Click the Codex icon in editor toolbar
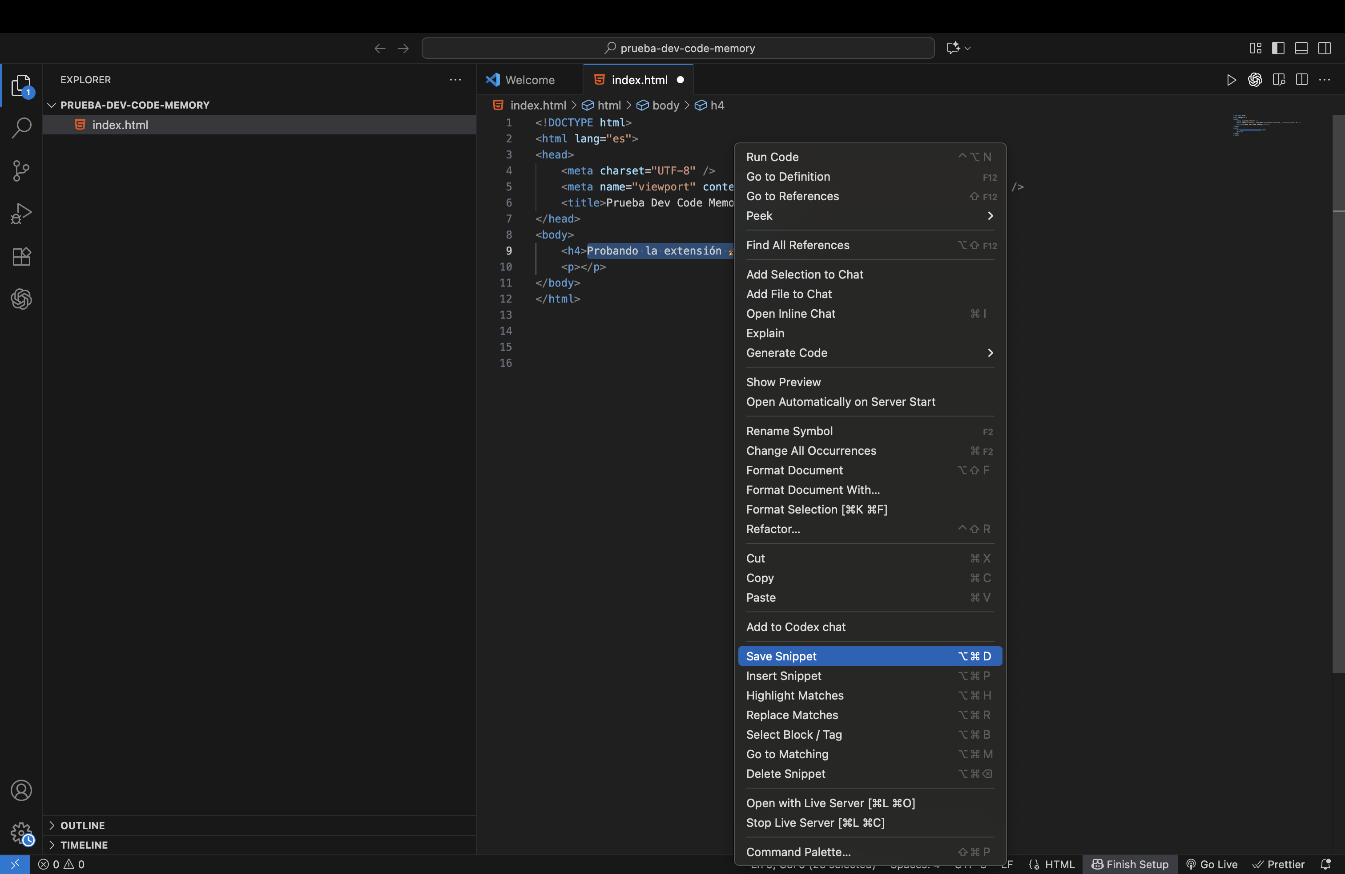 coord(1255,80)
